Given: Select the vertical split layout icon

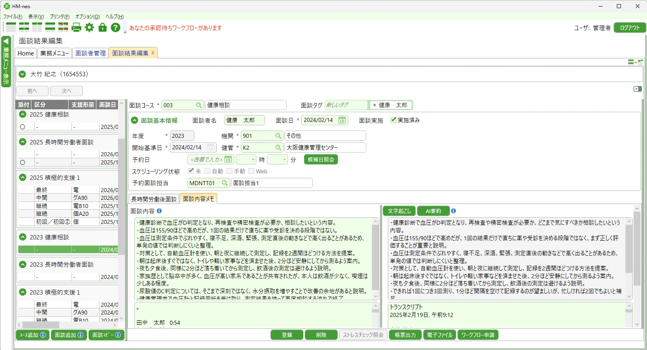Looking at the screenshot, I should tap(37, 27).
